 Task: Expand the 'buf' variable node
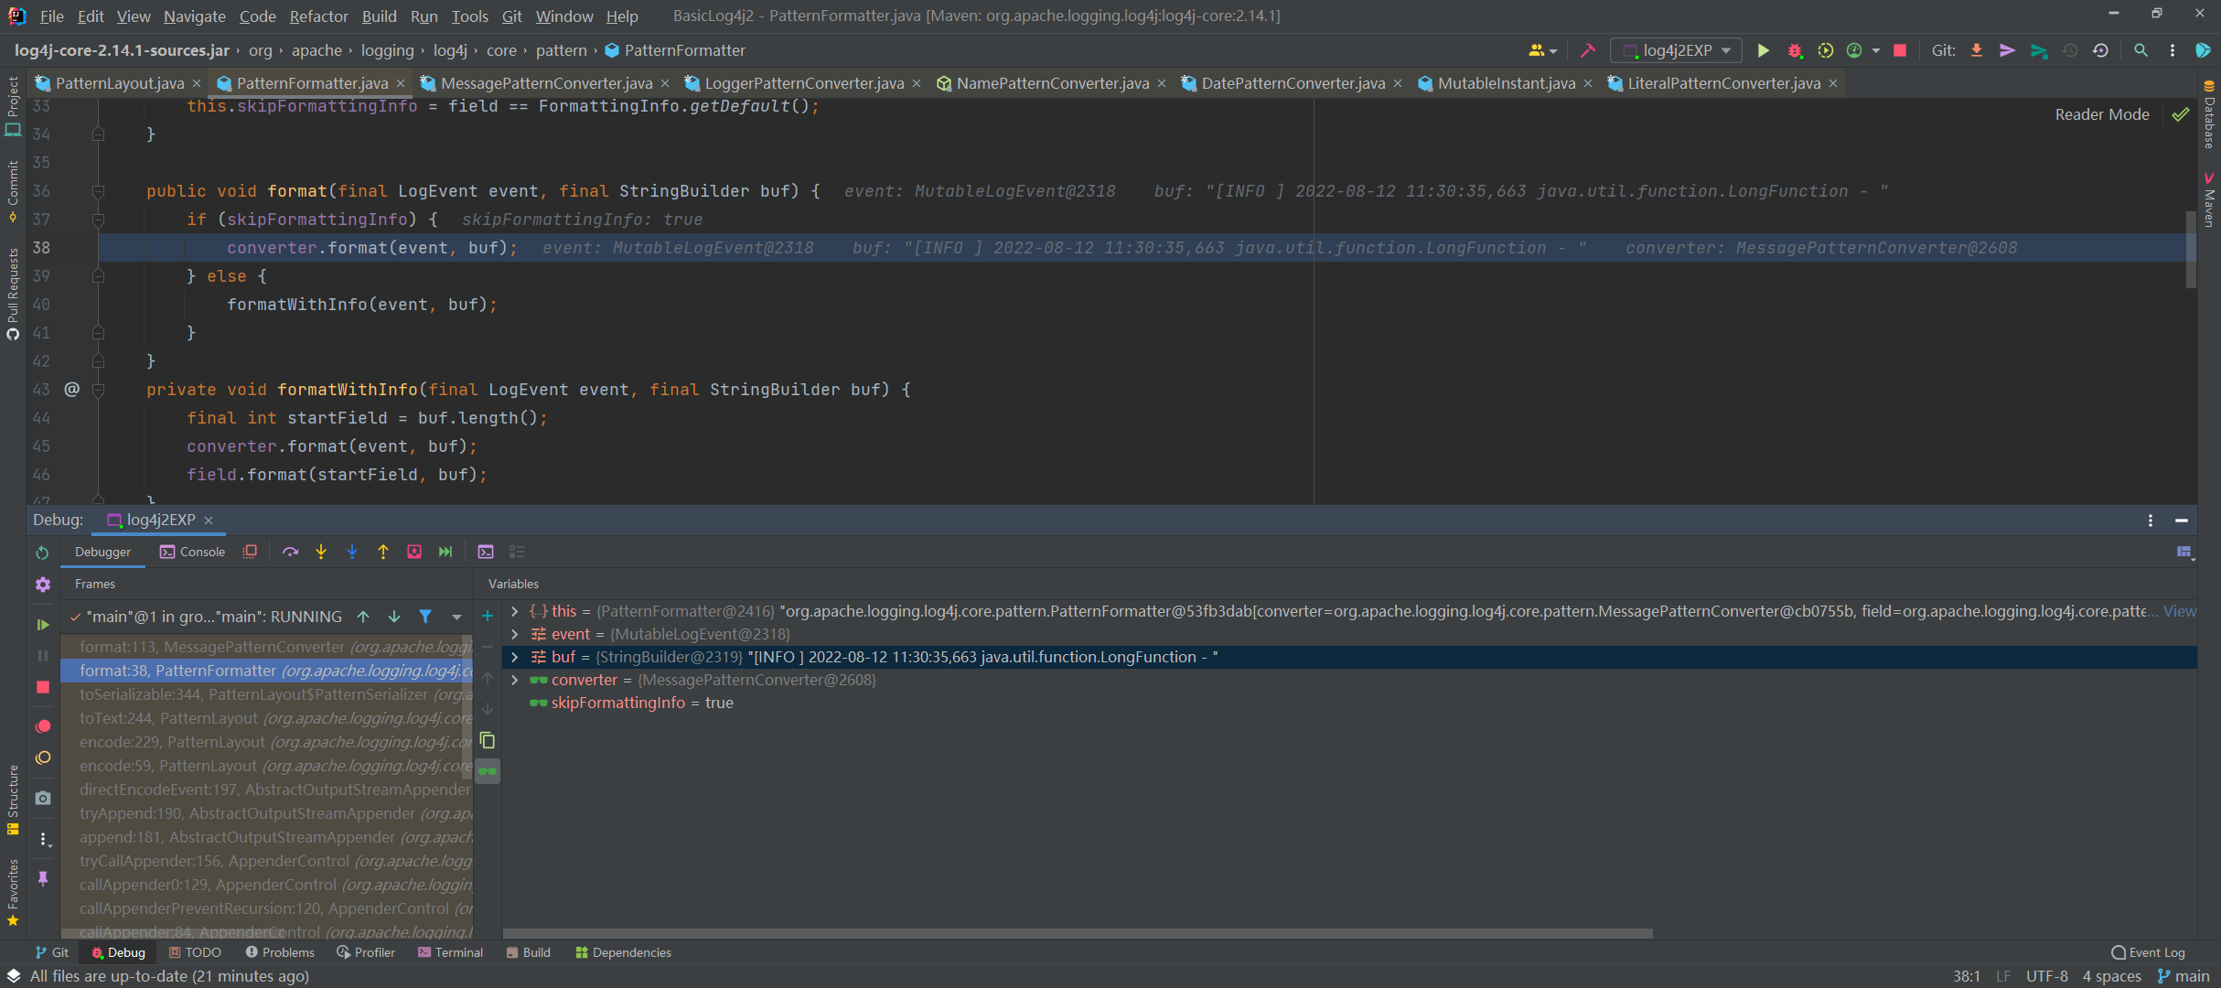[515, 657]
